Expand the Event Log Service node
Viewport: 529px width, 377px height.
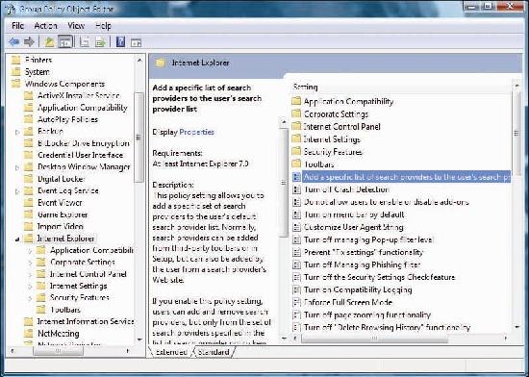17,191
